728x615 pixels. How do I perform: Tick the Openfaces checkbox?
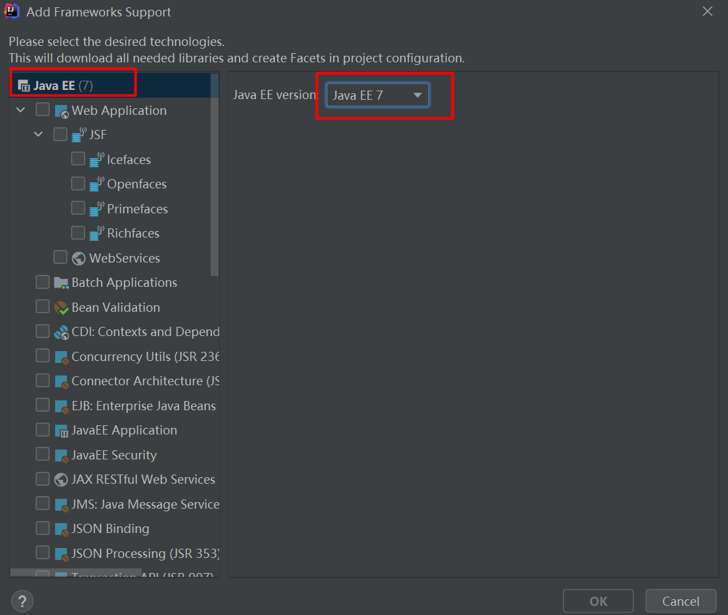(78, 183)
